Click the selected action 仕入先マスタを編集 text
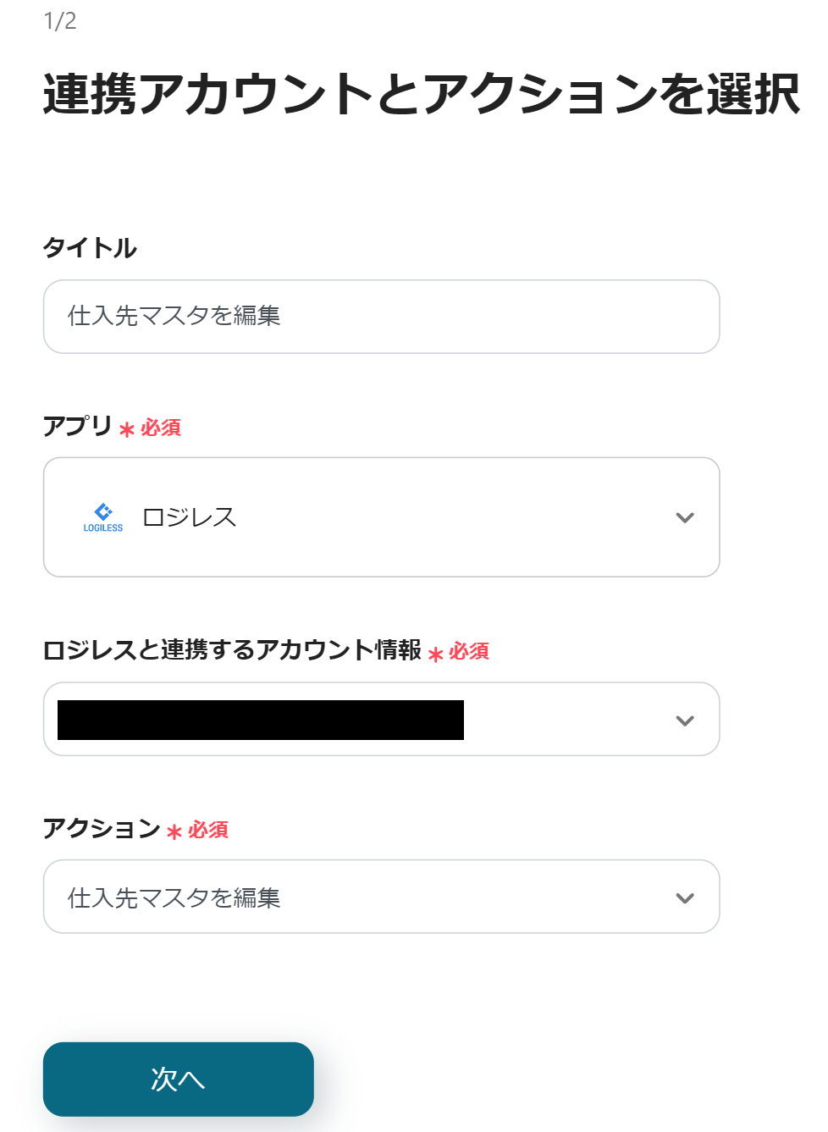This screenshot has width=828, height=1132. tap(174, 897)
